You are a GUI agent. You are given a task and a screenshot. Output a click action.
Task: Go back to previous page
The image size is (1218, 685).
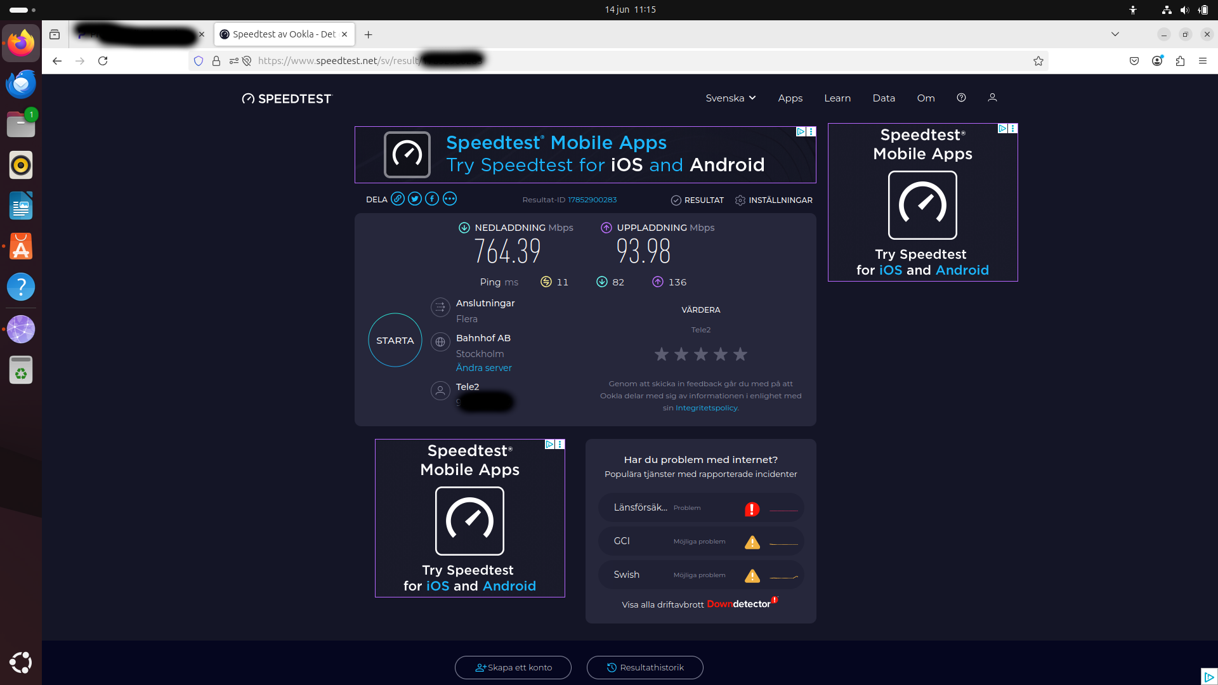(57, 61)
